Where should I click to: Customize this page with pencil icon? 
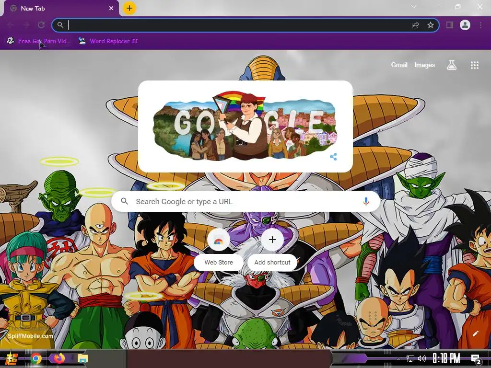click(x=475, y=333)
